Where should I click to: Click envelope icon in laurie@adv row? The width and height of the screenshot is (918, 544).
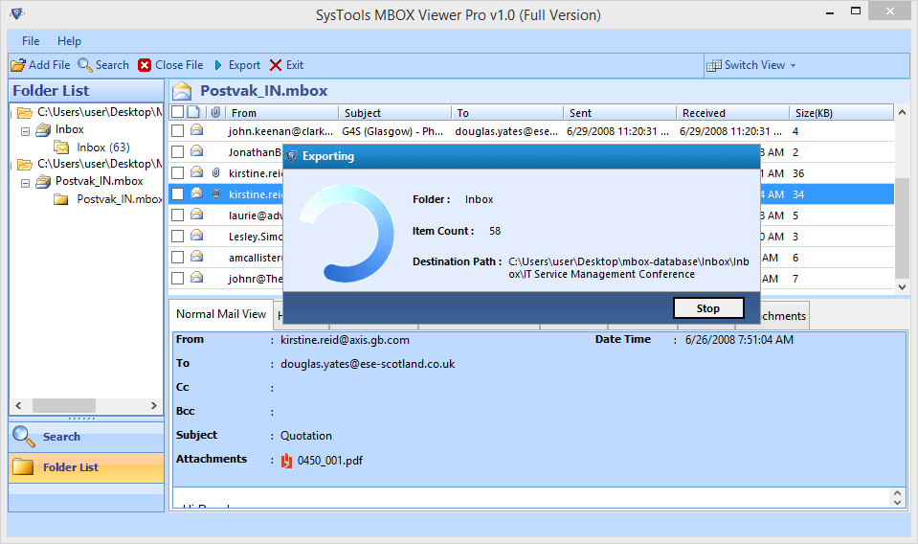197,215
